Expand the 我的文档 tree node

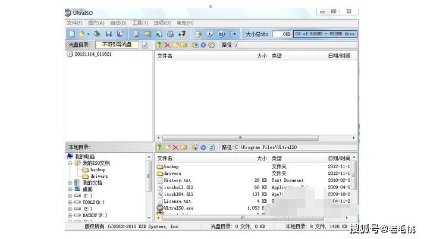70,183
